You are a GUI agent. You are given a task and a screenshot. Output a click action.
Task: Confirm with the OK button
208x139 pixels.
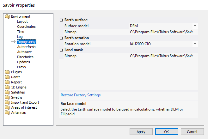(x=166, y=131)
